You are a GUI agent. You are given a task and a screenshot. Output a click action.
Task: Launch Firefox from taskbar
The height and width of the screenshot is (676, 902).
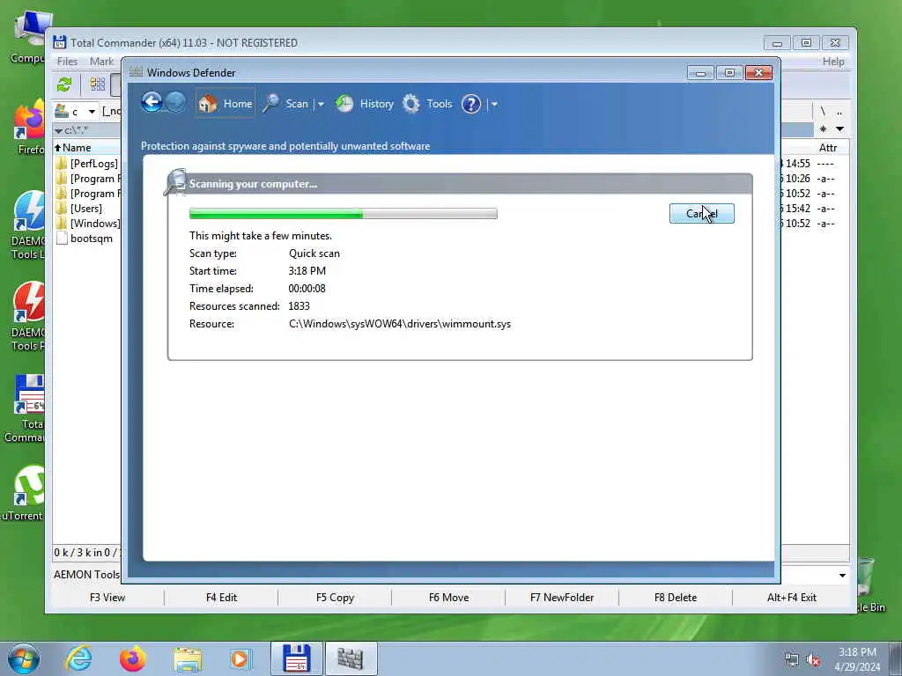coord(133,658)
